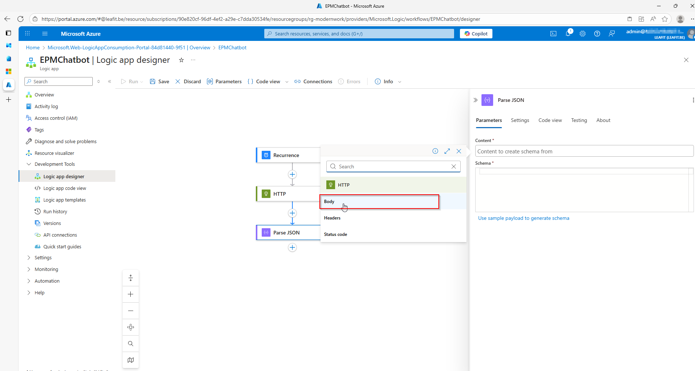Expand the Run dropdown chevron

(x=142, y=82)
